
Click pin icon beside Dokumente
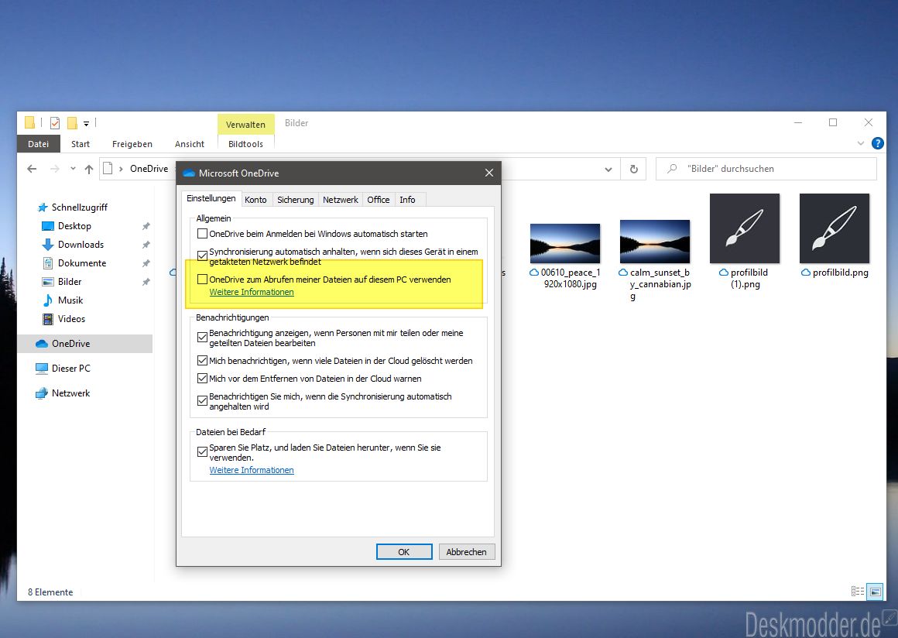click(x=146, y=263)
